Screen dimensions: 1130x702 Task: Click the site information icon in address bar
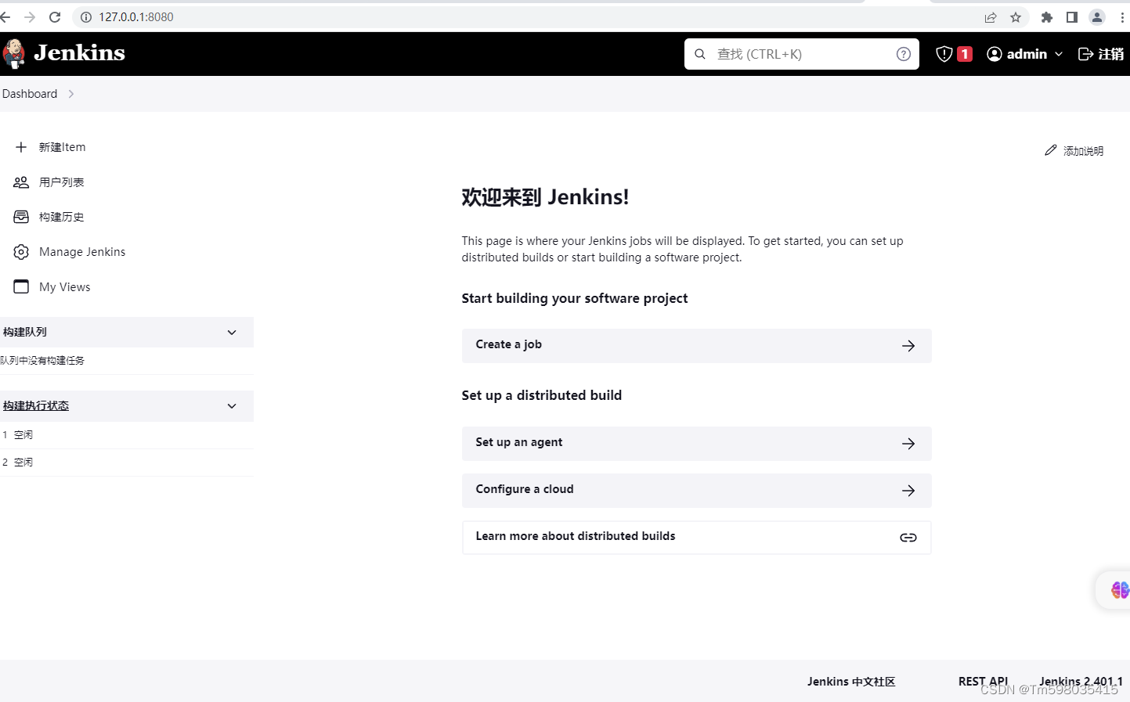(x=86, y=17)
